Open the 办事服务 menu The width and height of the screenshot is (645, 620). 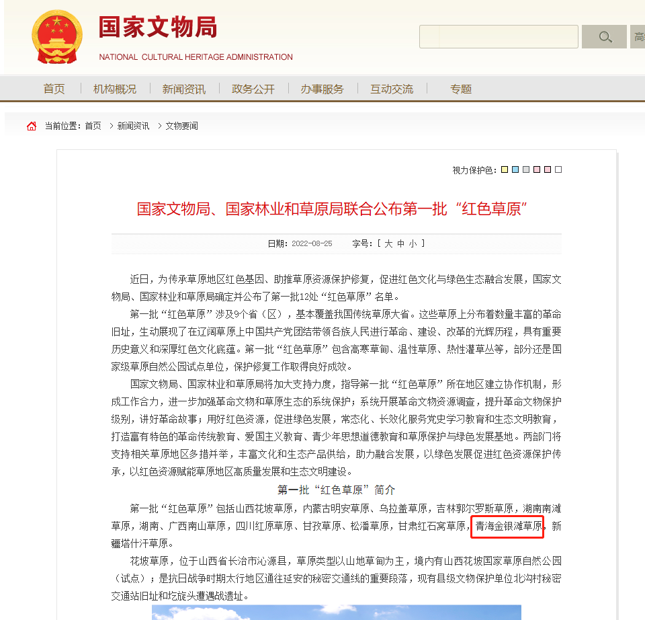click(x=322, y=89)
